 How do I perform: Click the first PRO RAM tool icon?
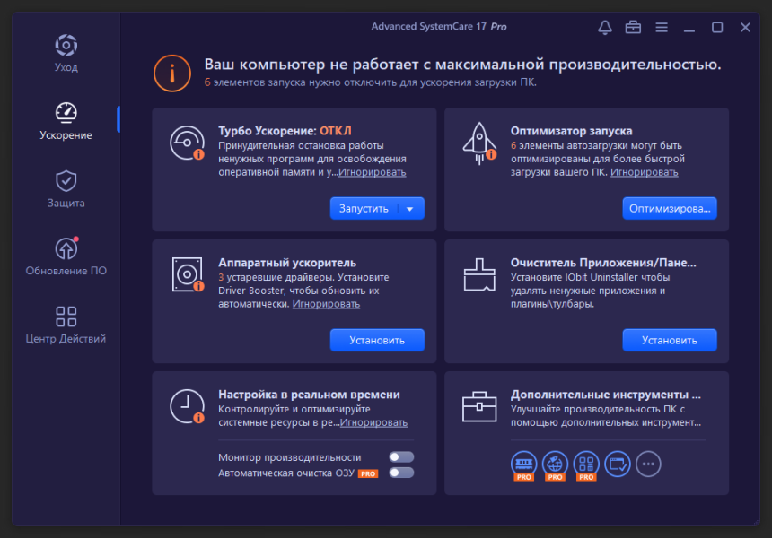click(524, 465)
